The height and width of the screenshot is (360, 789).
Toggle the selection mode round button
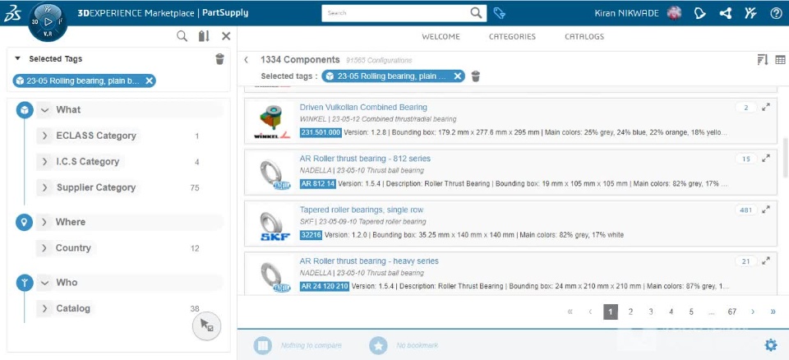point(207,325)
